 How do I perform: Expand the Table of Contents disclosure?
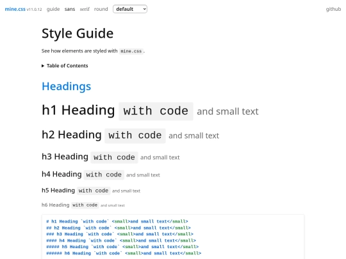click(x=65, y=66)
